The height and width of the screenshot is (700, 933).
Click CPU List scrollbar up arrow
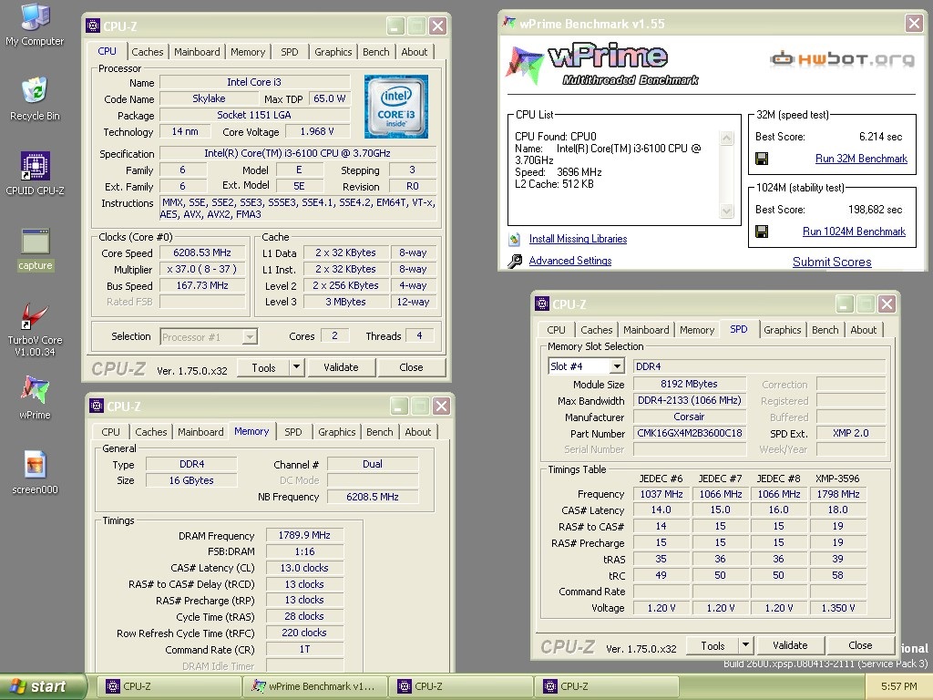click(x=726, y=139)
